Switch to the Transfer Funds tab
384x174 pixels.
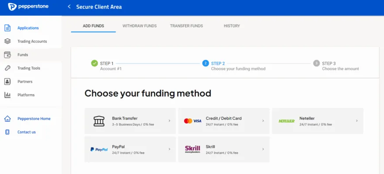click(x=187, y=26)
